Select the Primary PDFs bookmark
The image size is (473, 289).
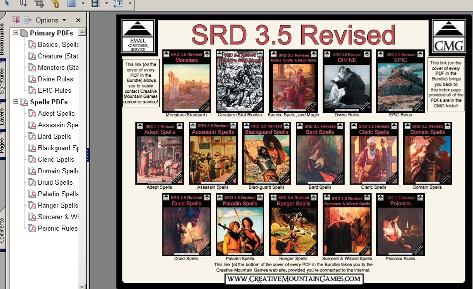coord(51,33)
